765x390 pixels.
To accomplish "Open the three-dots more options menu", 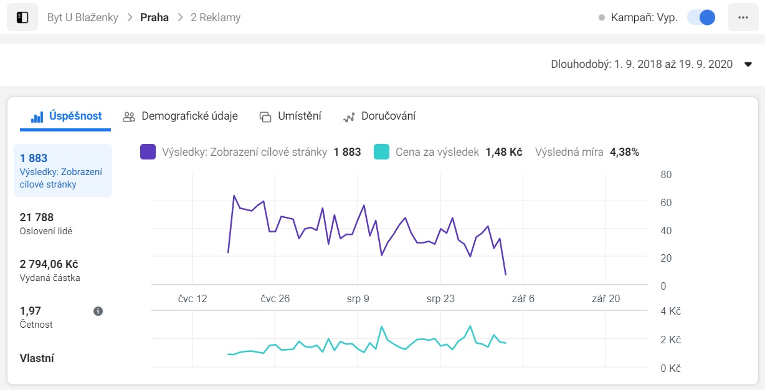I will click(743, 17).
